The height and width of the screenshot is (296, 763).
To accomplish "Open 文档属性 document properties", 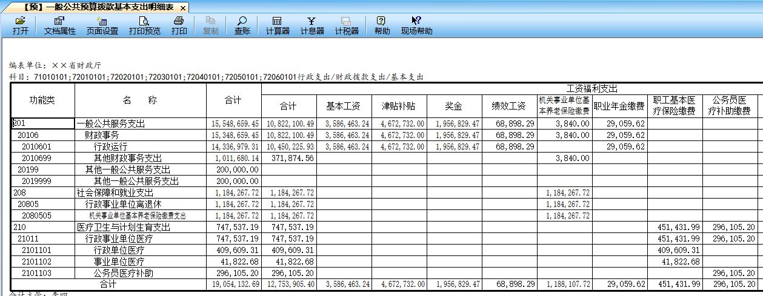I will 59,25.
